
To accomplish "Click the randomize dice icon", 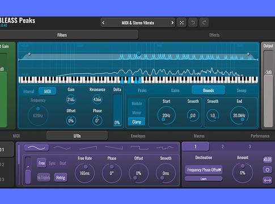I will coord(181,23).
